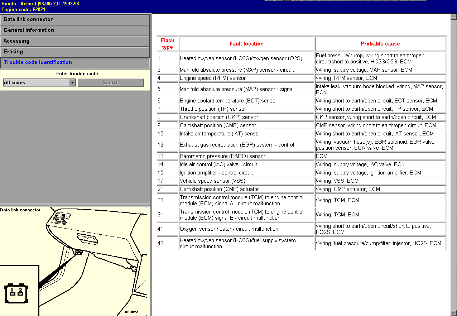This screenshot has width=457, height=316.
Task: Click the 'Engine code: F20Z1' header text
Action: [x=23, y=10]
